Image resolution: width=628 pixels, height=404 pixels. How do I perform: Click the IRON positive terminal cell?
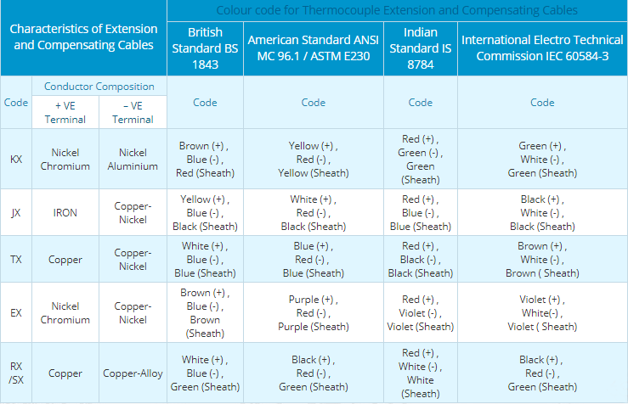65,213
